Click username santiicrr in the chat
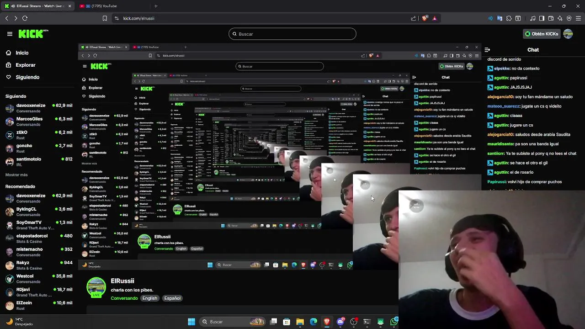This screenshot has height=329, width=585. (495, 154)
